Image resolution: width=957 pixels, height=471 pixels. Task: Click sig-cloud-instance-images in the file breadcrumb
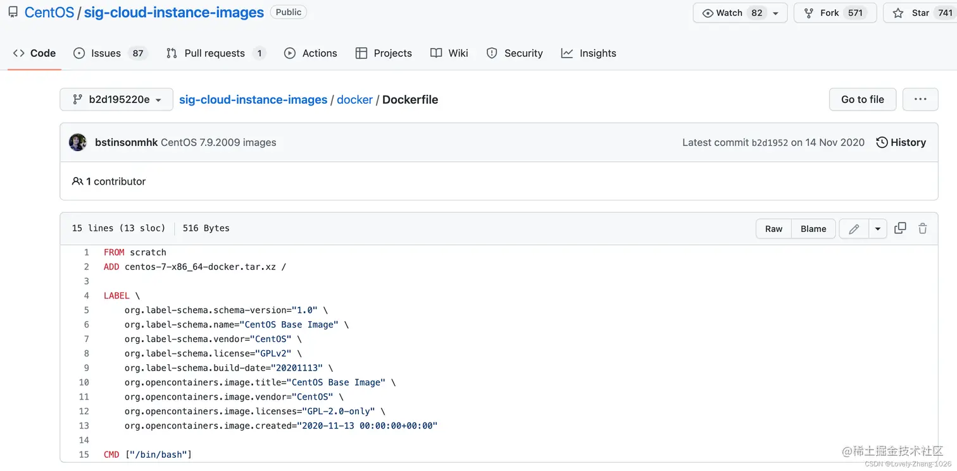(x=253, y=99)
